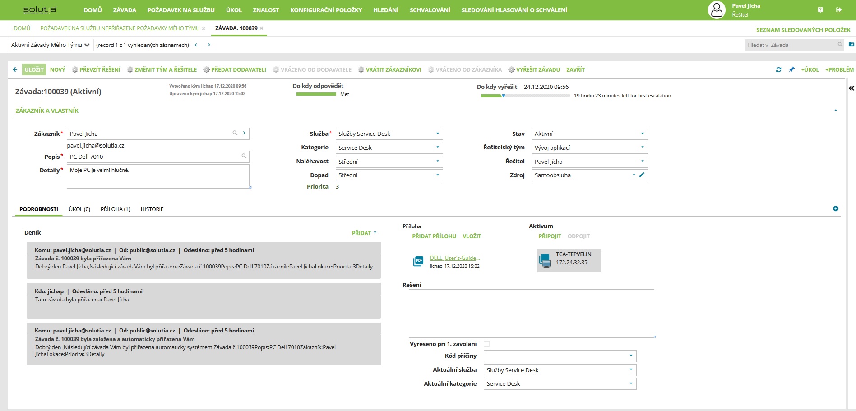This screenshot has height=411, width=856.
Task: Click the refresh icon in the toolbar
Action: (778, 69)
